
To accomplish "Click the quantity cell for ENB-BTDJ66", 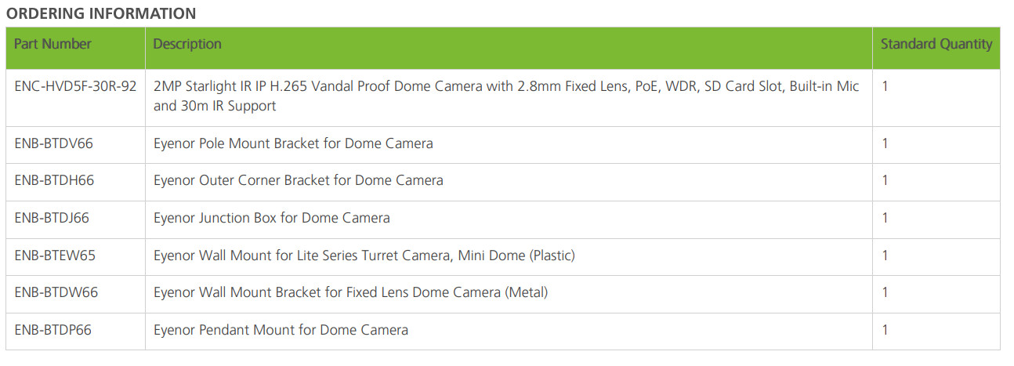I will (x=885, y=217).
